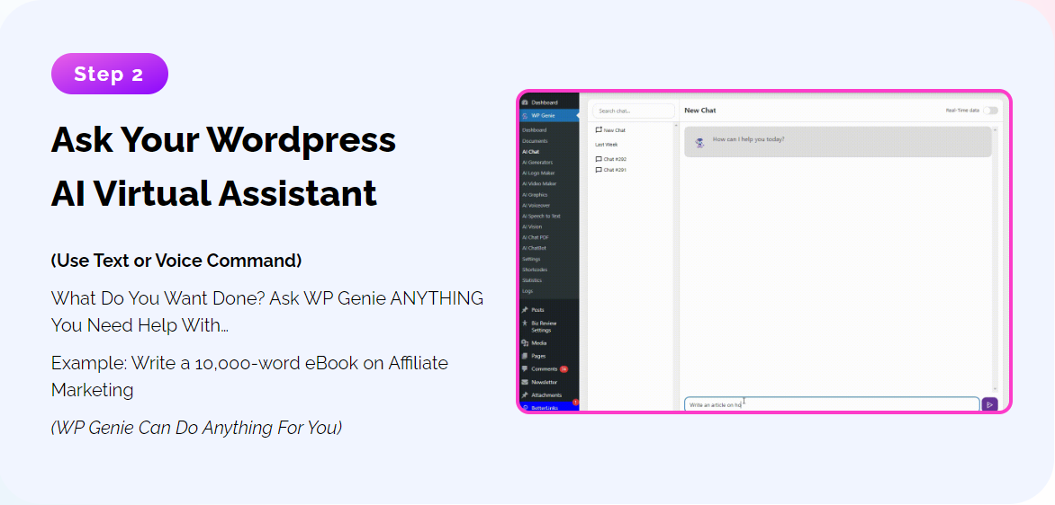Open the Media library icon

click(x=525, y=342)
